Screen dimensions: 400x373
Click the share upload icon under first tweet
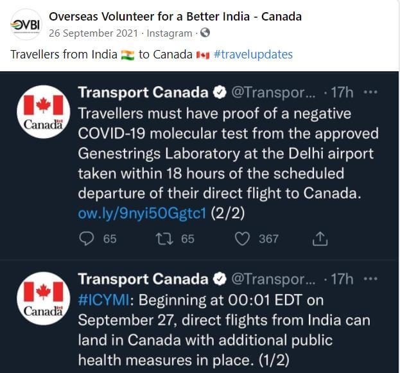pyautogui.click(x=320, y=239)
